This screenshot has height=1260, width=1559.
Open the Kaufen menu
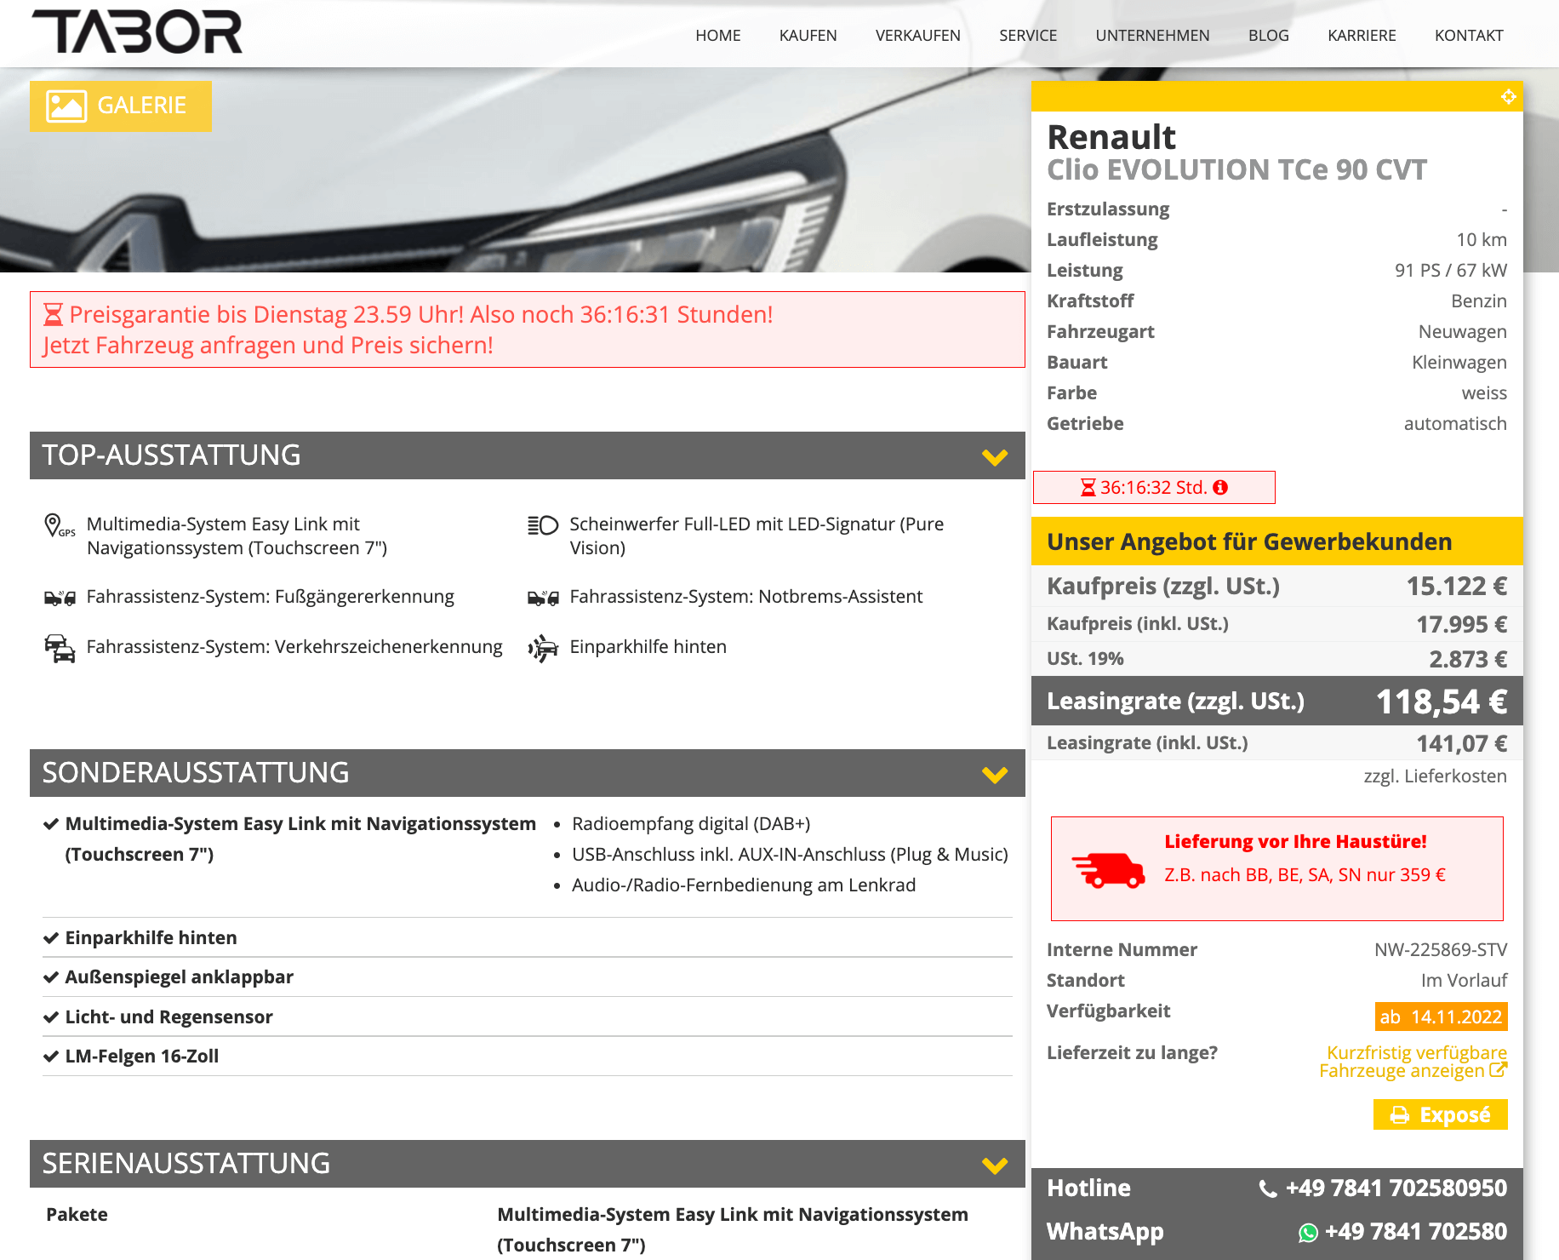808,36
